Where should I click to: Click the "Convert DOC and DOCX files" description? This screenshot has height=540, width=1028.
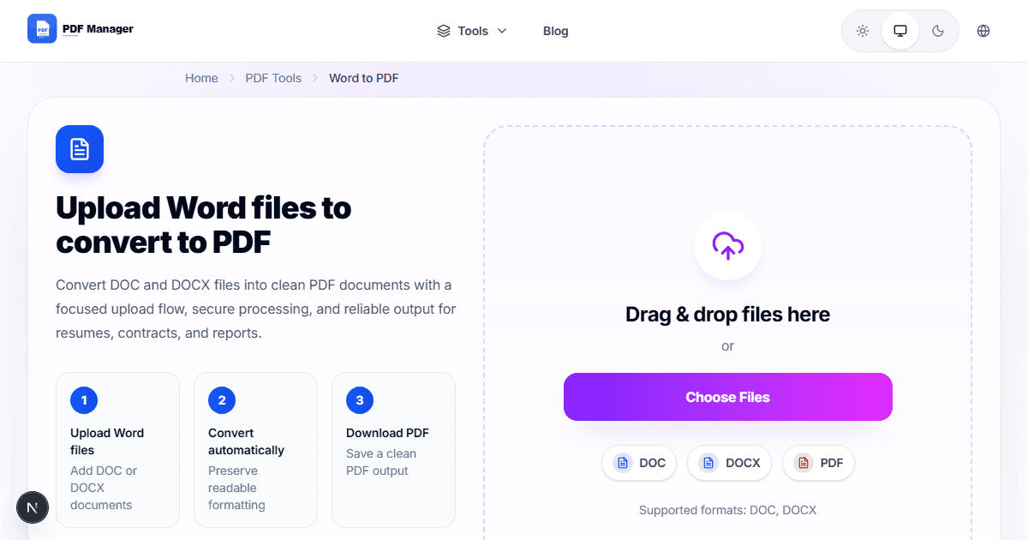pyautogui.click(x=255, y=309)
